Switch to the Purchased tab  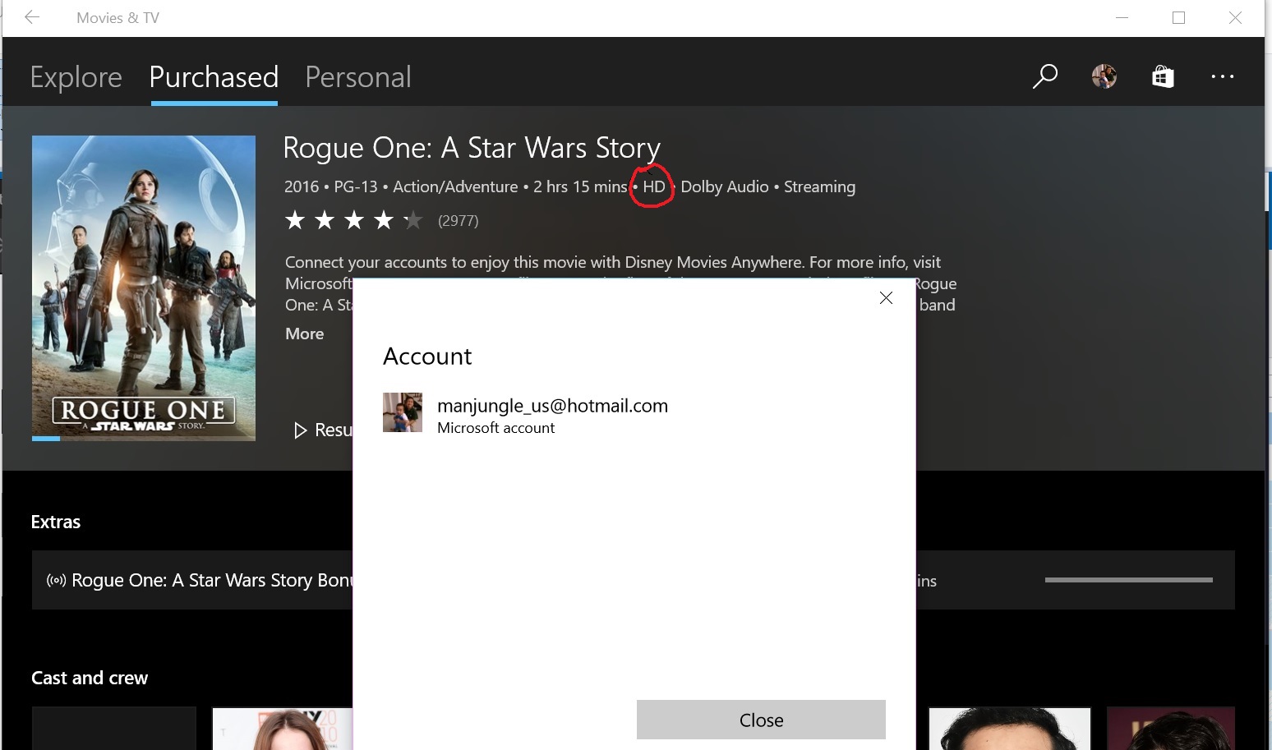pyautogui.click(x=214, y=77)
